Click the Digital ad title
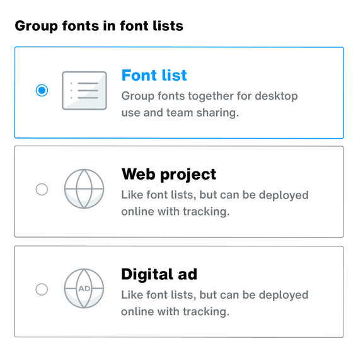Image resolution: width=358 pixels, height=358 pixels. pos(159,274)
